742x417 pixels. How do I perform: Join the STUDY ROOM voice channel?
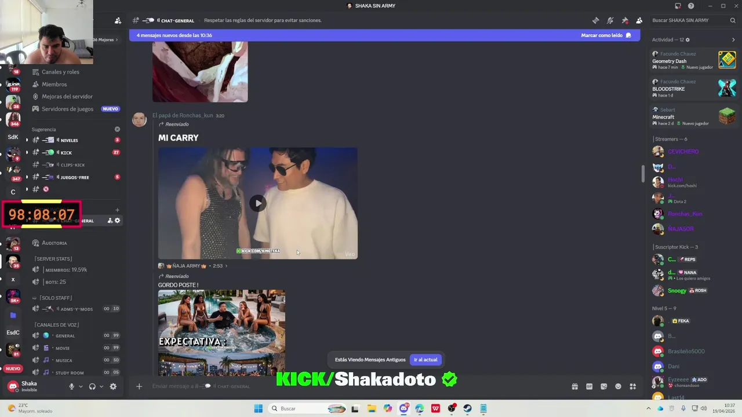click(x=75, y=372)
